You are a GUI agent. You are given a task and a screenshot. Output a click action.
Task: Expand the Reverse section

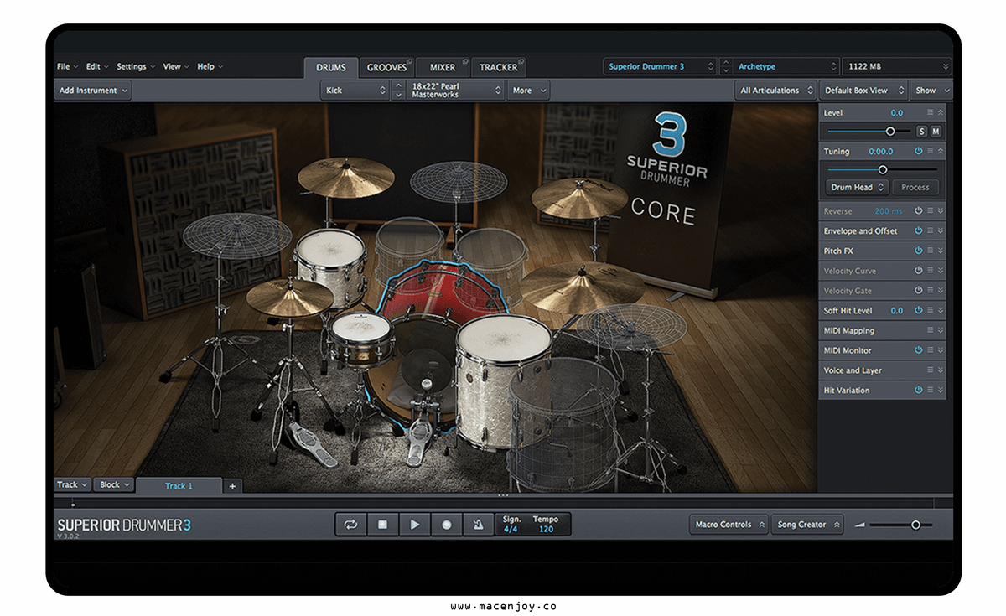(x=941, y=211)
